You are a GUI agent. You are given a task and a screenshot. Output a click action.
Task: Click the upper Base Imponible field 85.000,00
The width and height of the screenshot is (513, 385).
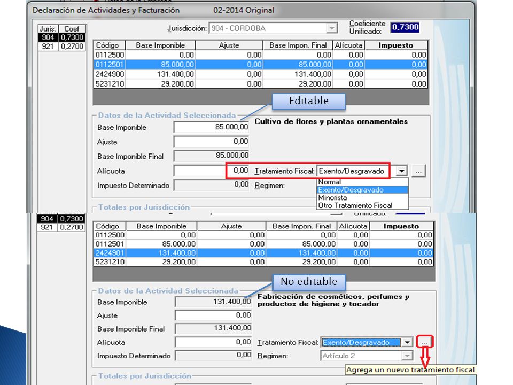(x=212, y=127)
